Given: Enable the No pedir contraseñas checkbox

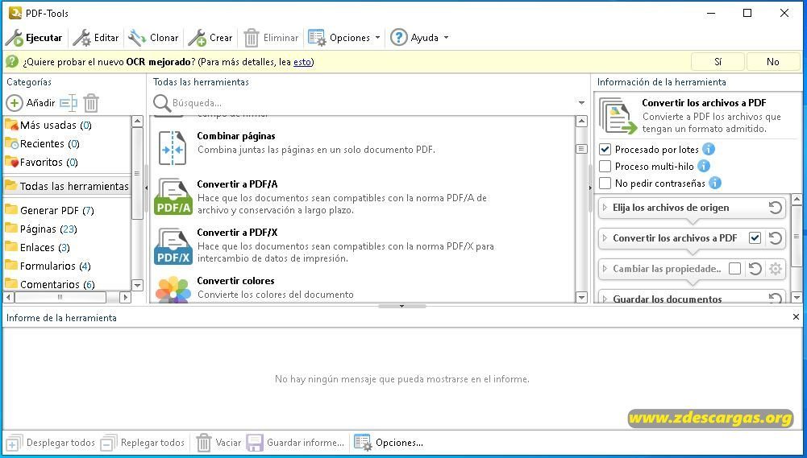Looking at the screenshot, I should click(x=605, y=183).
